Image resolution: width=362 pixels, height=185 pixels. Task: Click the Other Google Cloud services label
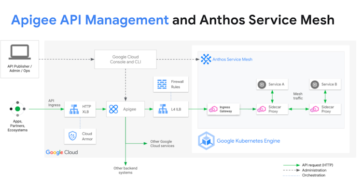tap(162, 144)
